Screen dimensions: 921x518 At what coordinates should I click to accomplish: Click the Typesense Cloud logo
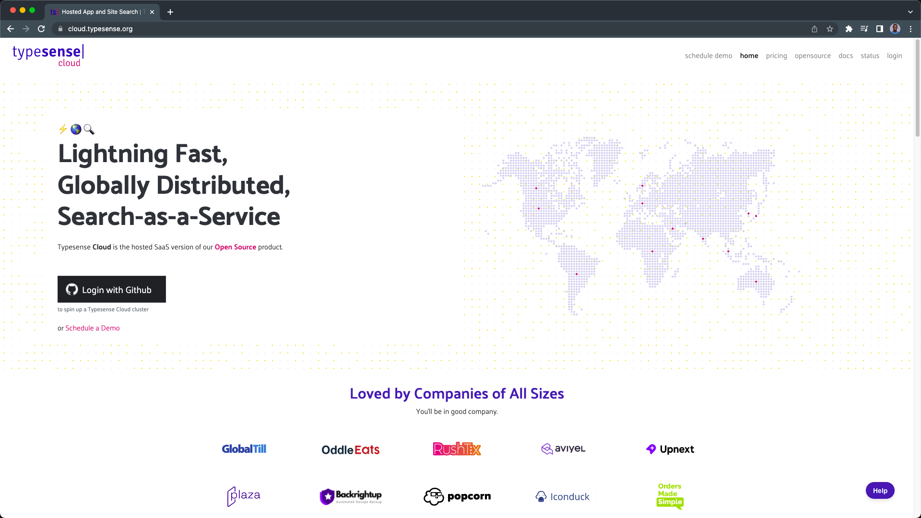point(48,56)
